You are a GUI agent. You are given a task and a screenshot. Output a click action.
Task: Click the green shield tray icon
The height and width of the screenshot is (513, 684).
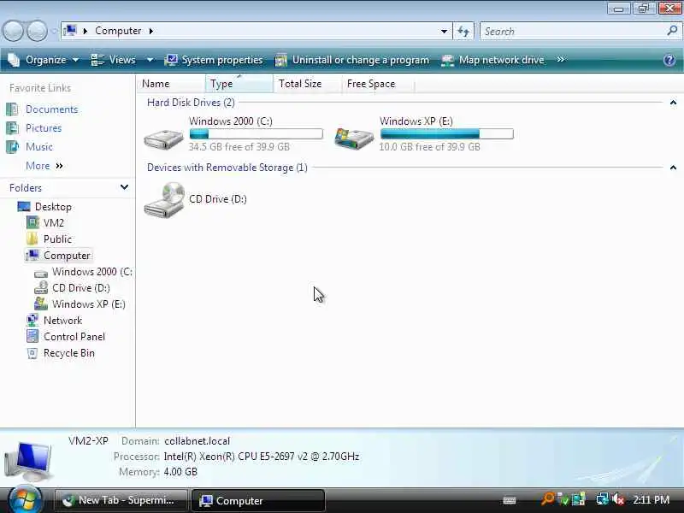(x=563, y=500)
